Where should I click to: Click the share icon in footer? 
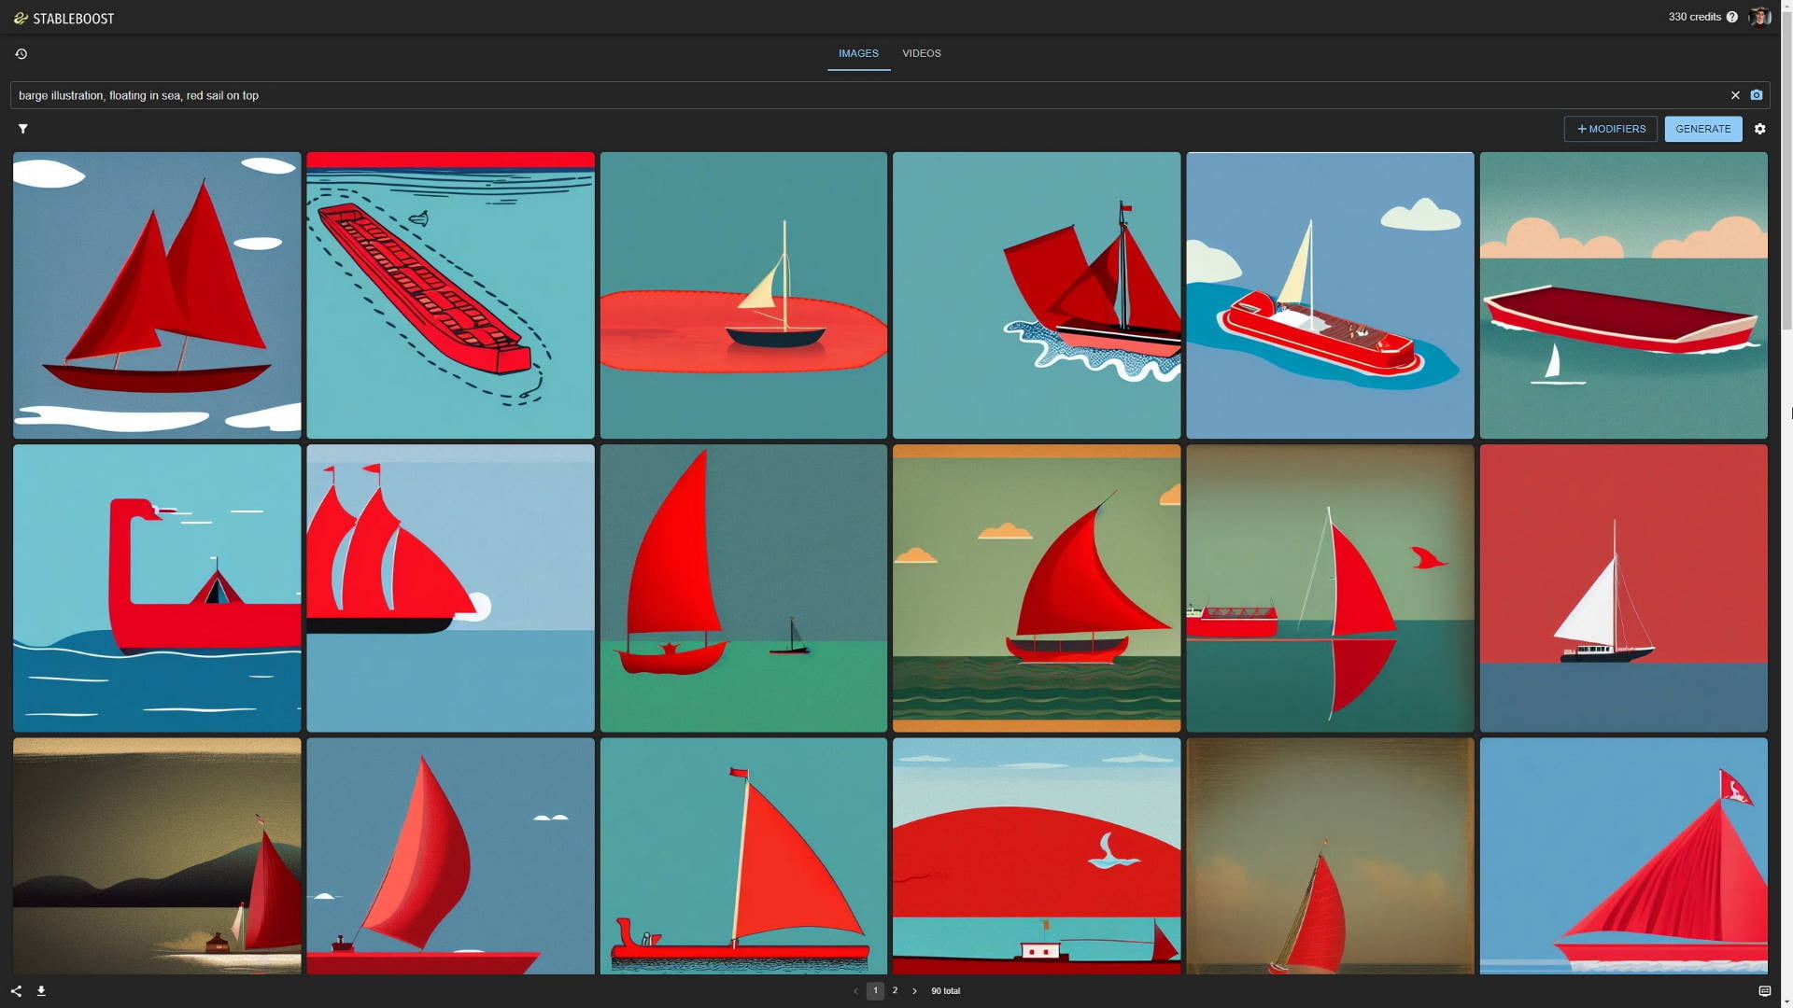16,991
